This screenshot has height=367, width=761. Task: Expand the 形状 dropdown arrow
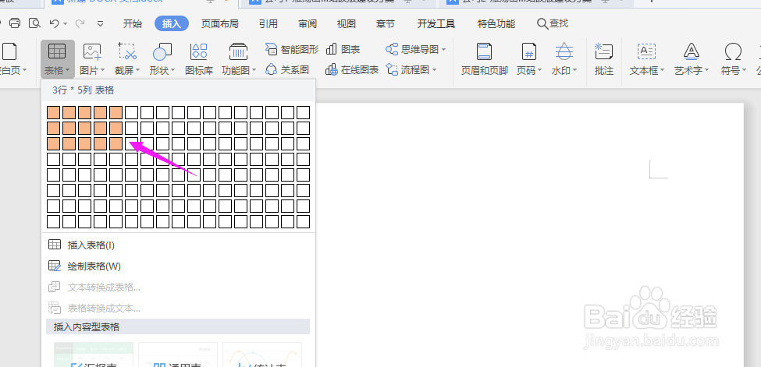172,71
